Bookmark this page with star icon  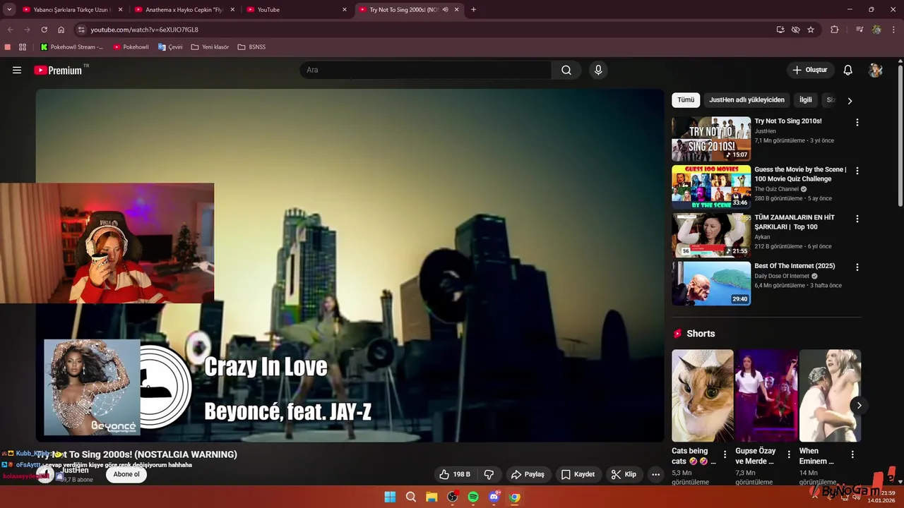(811, 30)
